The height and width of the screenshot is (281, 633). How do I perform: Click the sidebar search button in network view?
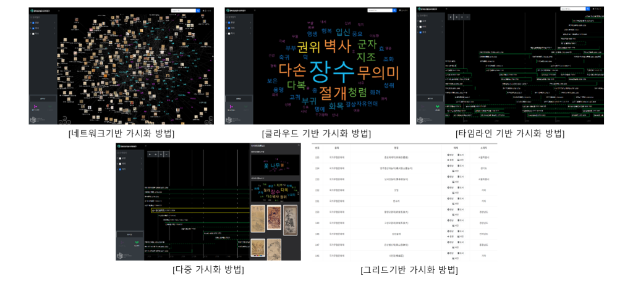[43, 98]
